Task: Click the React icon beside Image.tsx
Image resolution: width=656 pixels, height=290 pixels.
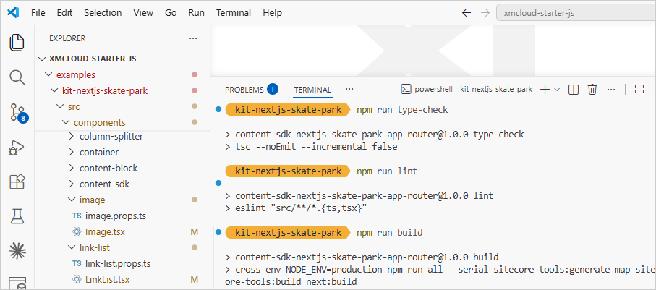Action: [77, 232]
